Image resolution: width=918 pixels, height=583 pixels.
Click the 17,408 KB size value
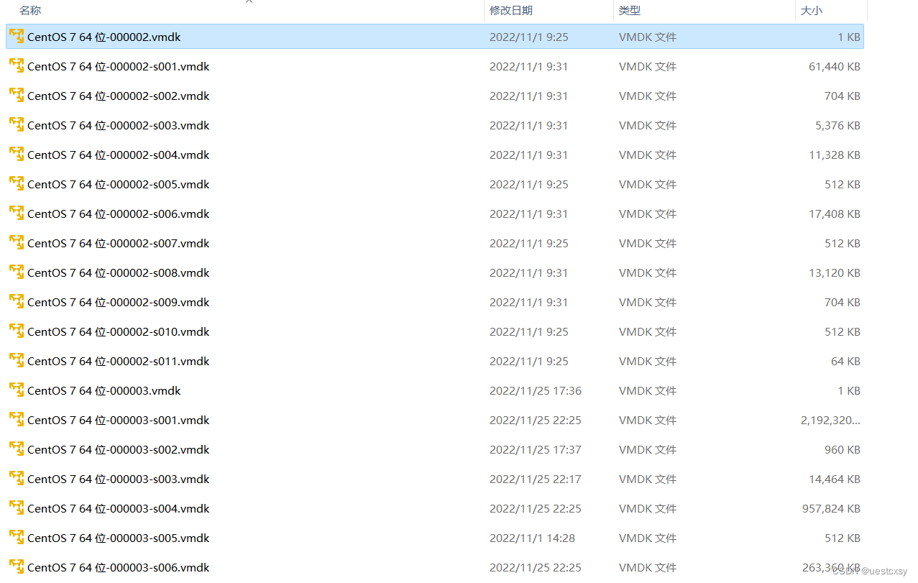[x=835, y=214]
